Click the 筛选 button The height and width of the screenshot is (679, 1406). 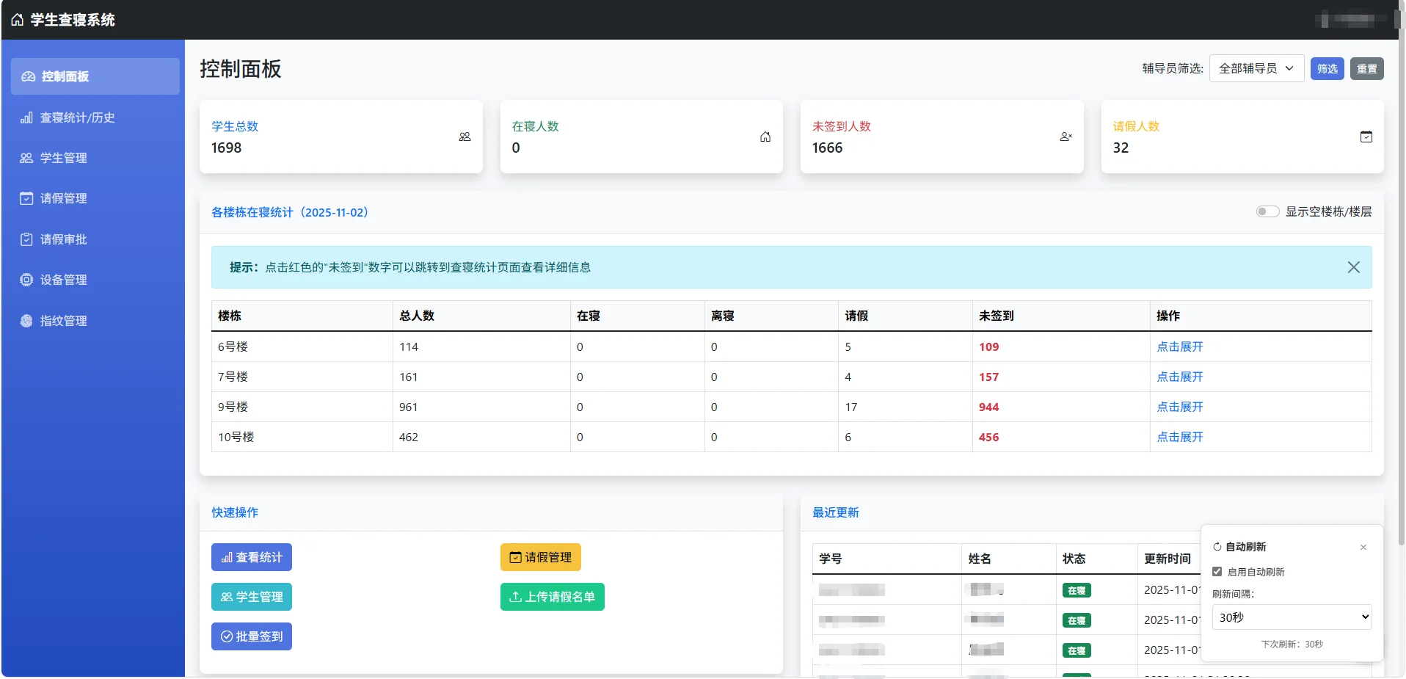pyautogui.click(x=1327, y=68)
